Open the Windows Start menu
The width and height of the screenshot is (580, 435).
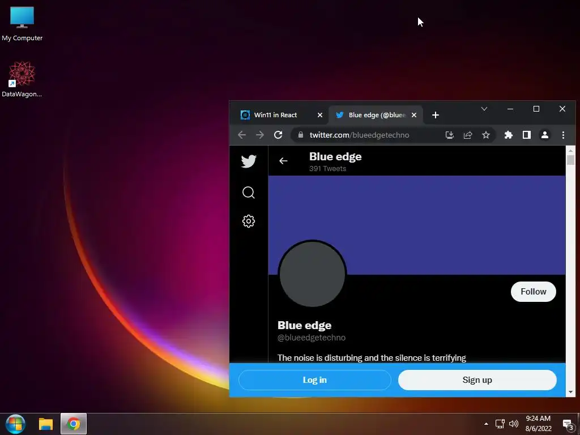click(x=15, y=424)
